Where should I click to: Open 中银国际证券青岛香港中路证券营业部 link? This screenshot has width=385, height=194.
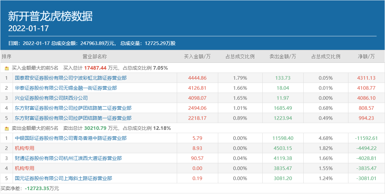point(71,138)
